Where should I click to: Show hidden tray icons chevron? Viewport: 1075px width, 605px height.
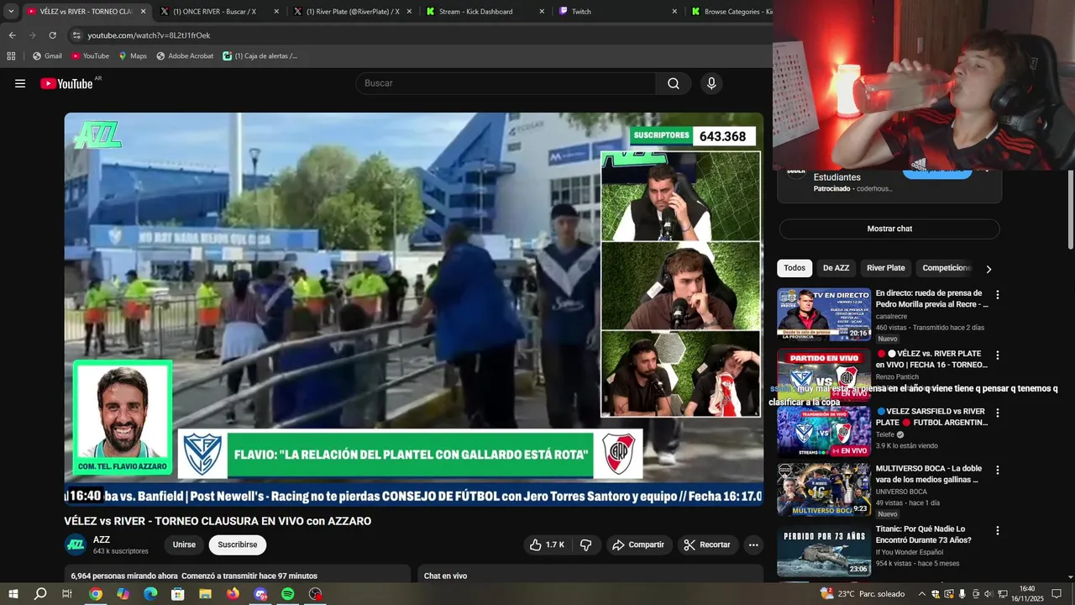921,594
